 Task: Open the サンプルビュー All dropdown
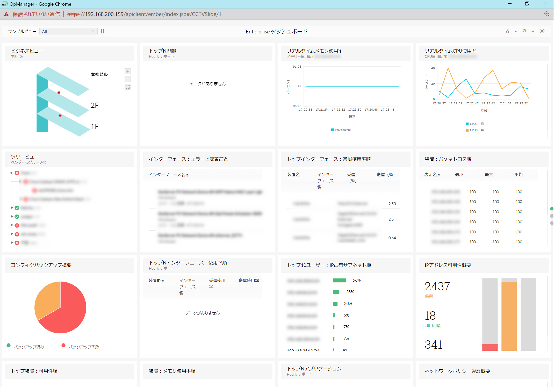pos(68,31)
